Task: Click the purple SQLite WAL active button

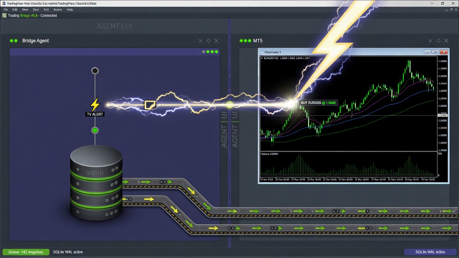Action: (x=430, y=252)
